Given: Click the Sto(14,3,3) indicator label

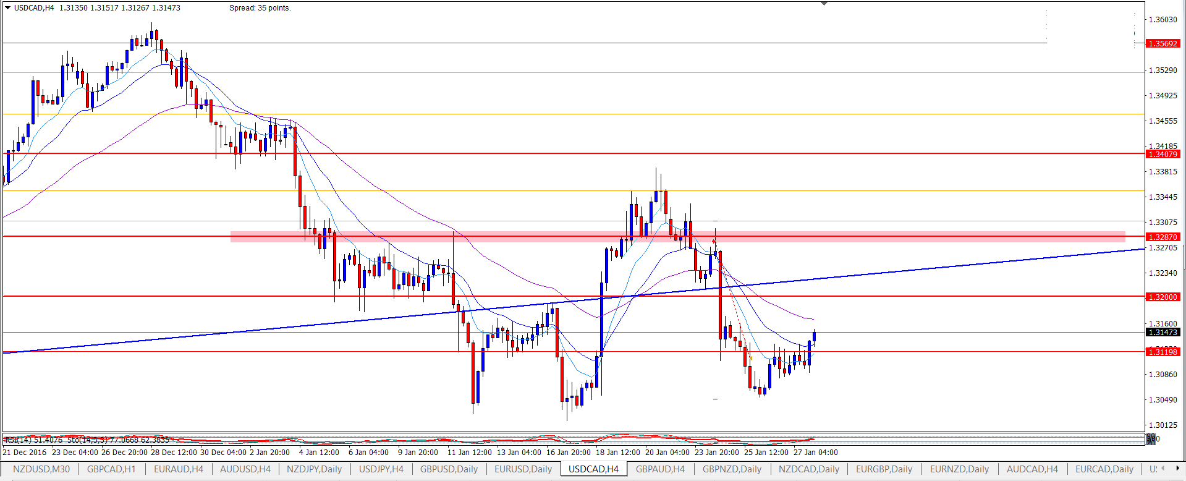Looking at the screenshot, I should pos(118,440).
